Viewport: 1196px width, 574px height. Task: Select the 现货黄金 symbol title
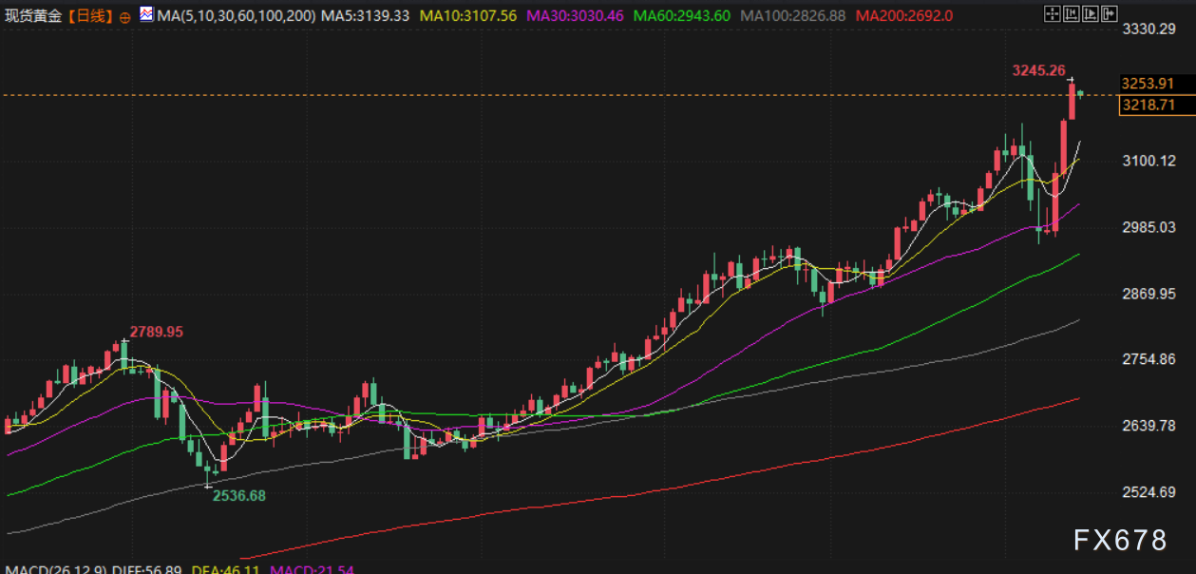[x=33, y=16]
